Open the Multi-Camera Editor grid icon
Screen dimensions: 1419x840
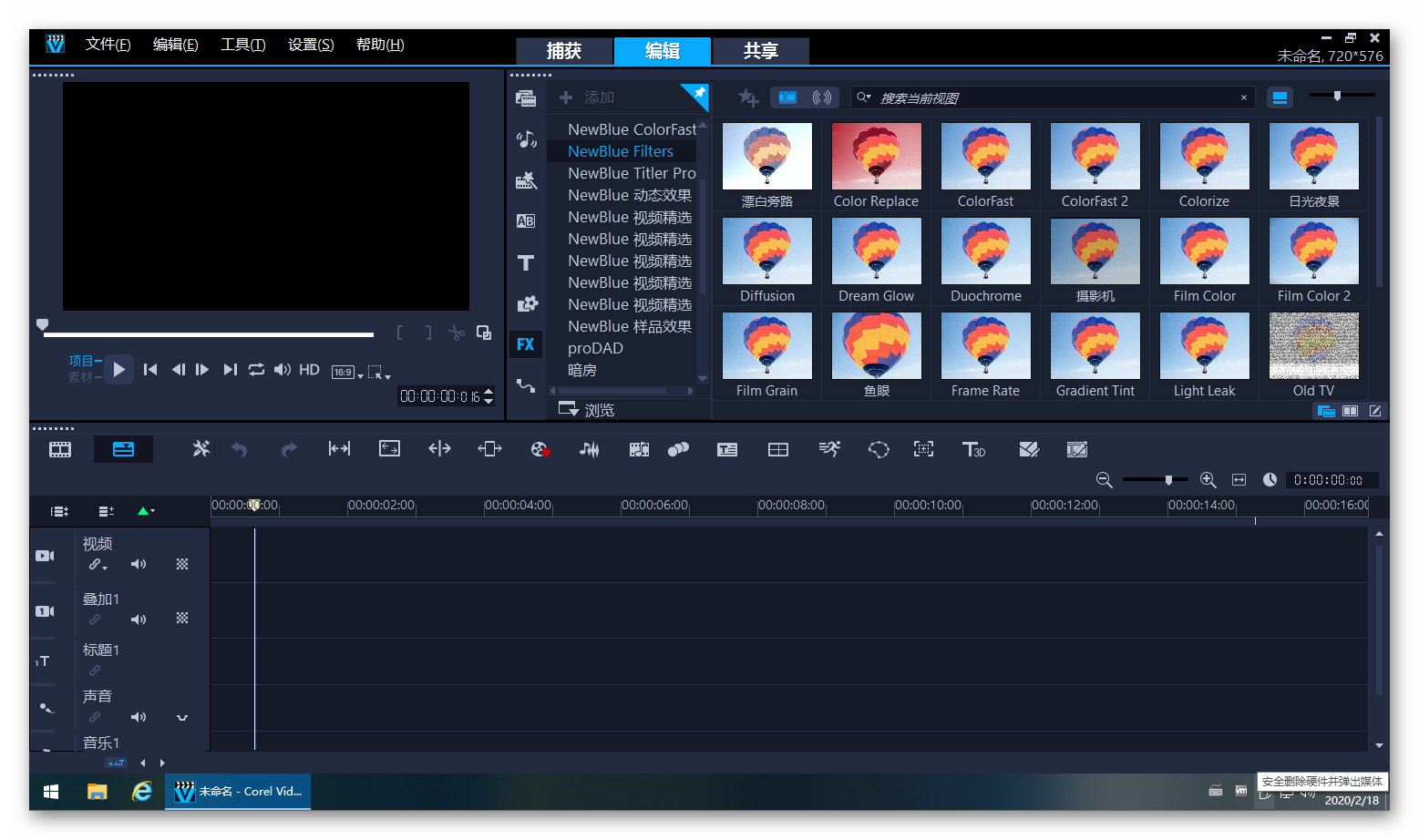pyautogui.click(x=778, y=449)
